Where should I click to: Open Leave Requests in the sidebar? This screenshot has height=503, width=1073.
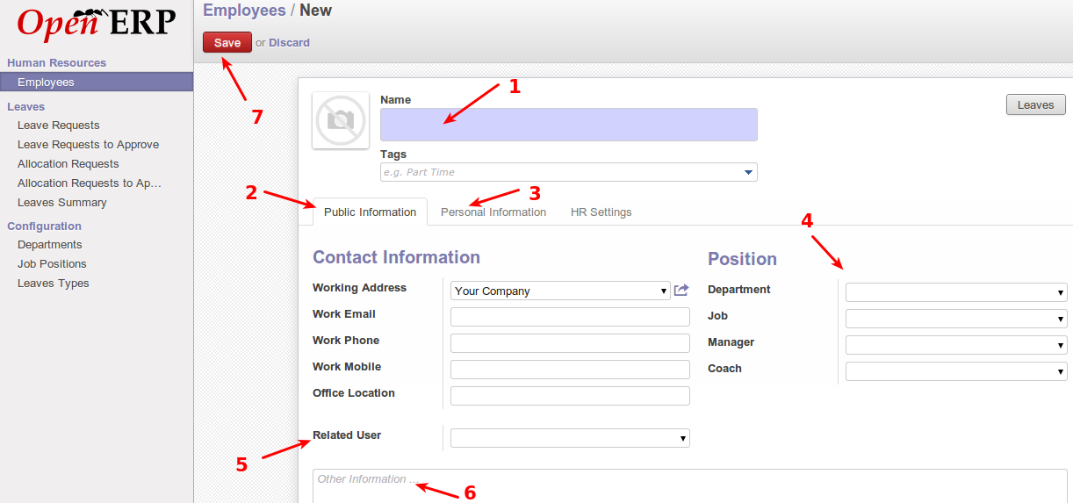(59, 126)
